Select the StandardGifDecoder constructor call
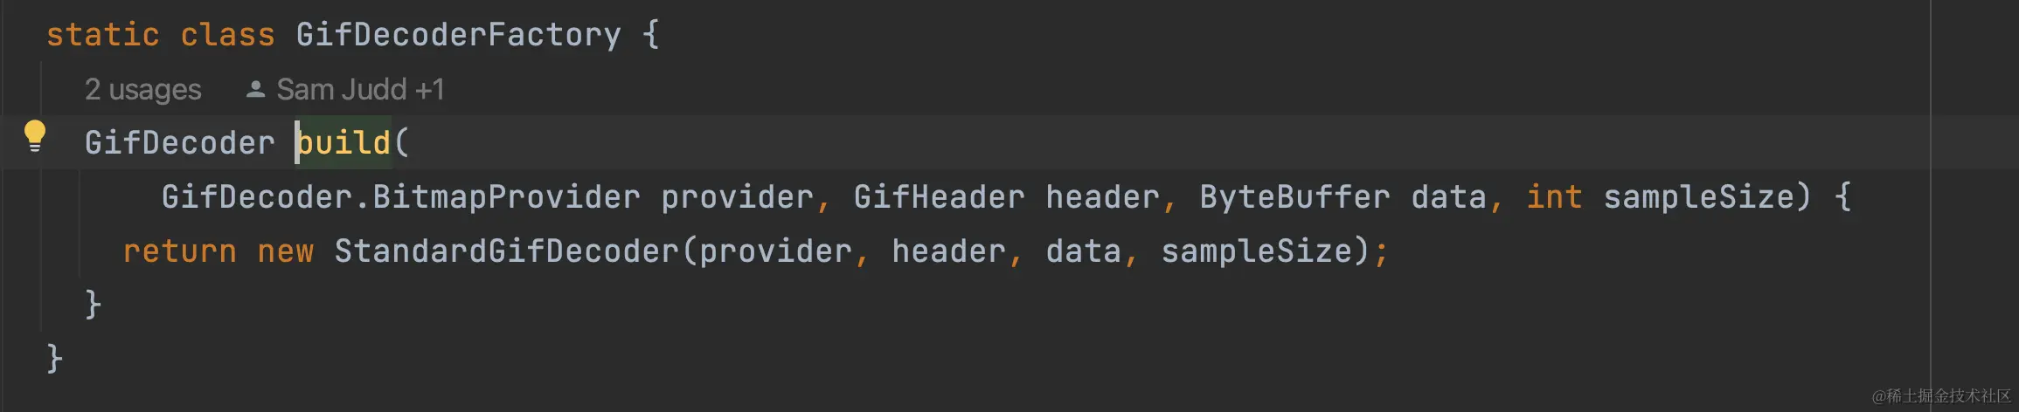Image resolution: width=2019 pixels, height=412 pixels. (x=506, y=251)
